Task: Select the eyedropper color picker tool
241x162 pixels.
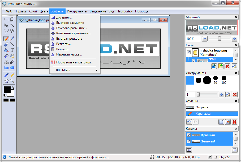Action: [x=6, y=75]
